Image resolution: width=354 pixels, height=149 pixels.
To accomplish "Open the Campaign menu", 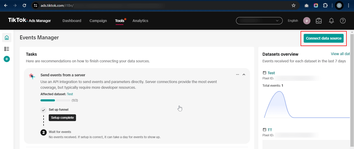I will 98,21.
